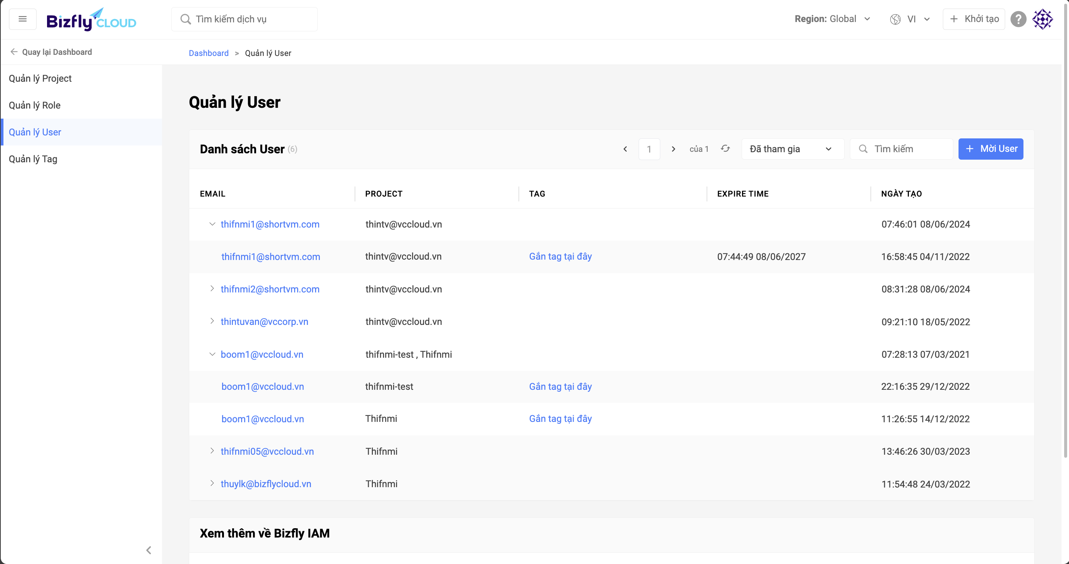Open Quản lý Role in sidebar
Screen dimensions: 1069x564
click(x=34, y=105)
